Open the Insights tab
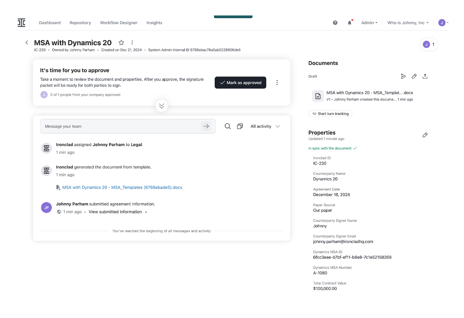The width and height of the screenshot is (464, 318). pos(154,23)
